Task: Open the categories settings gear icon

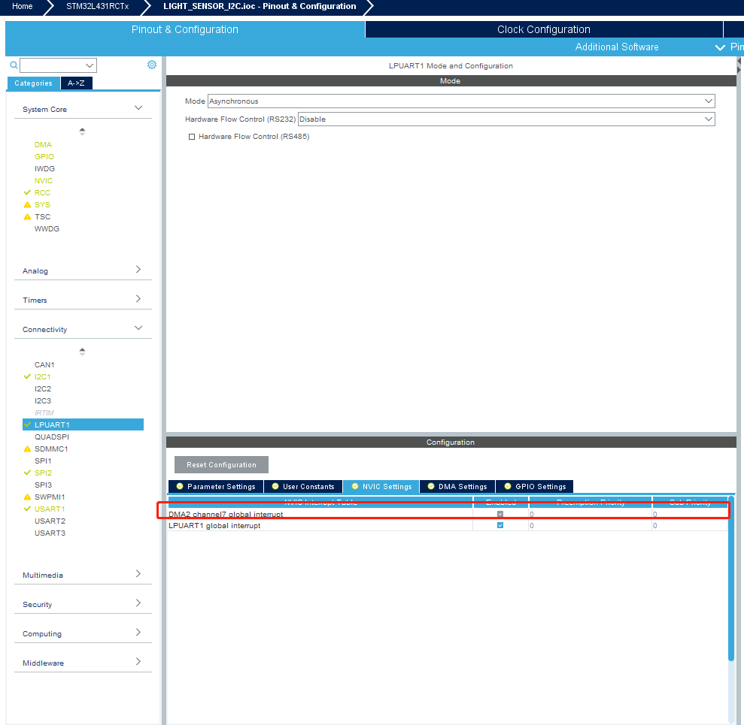Action: click(152, 65)
